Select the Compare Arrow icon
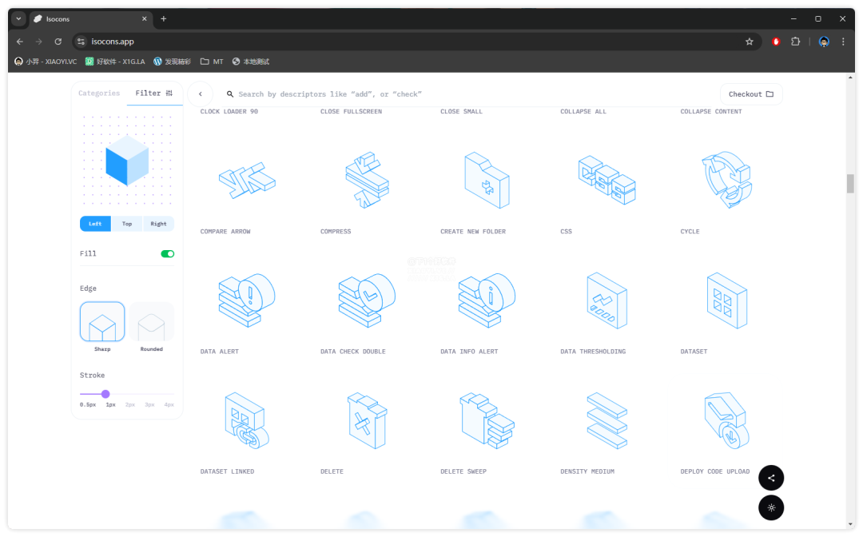The width and height of the screenshot is (863, 537). (x=247, y=181)
